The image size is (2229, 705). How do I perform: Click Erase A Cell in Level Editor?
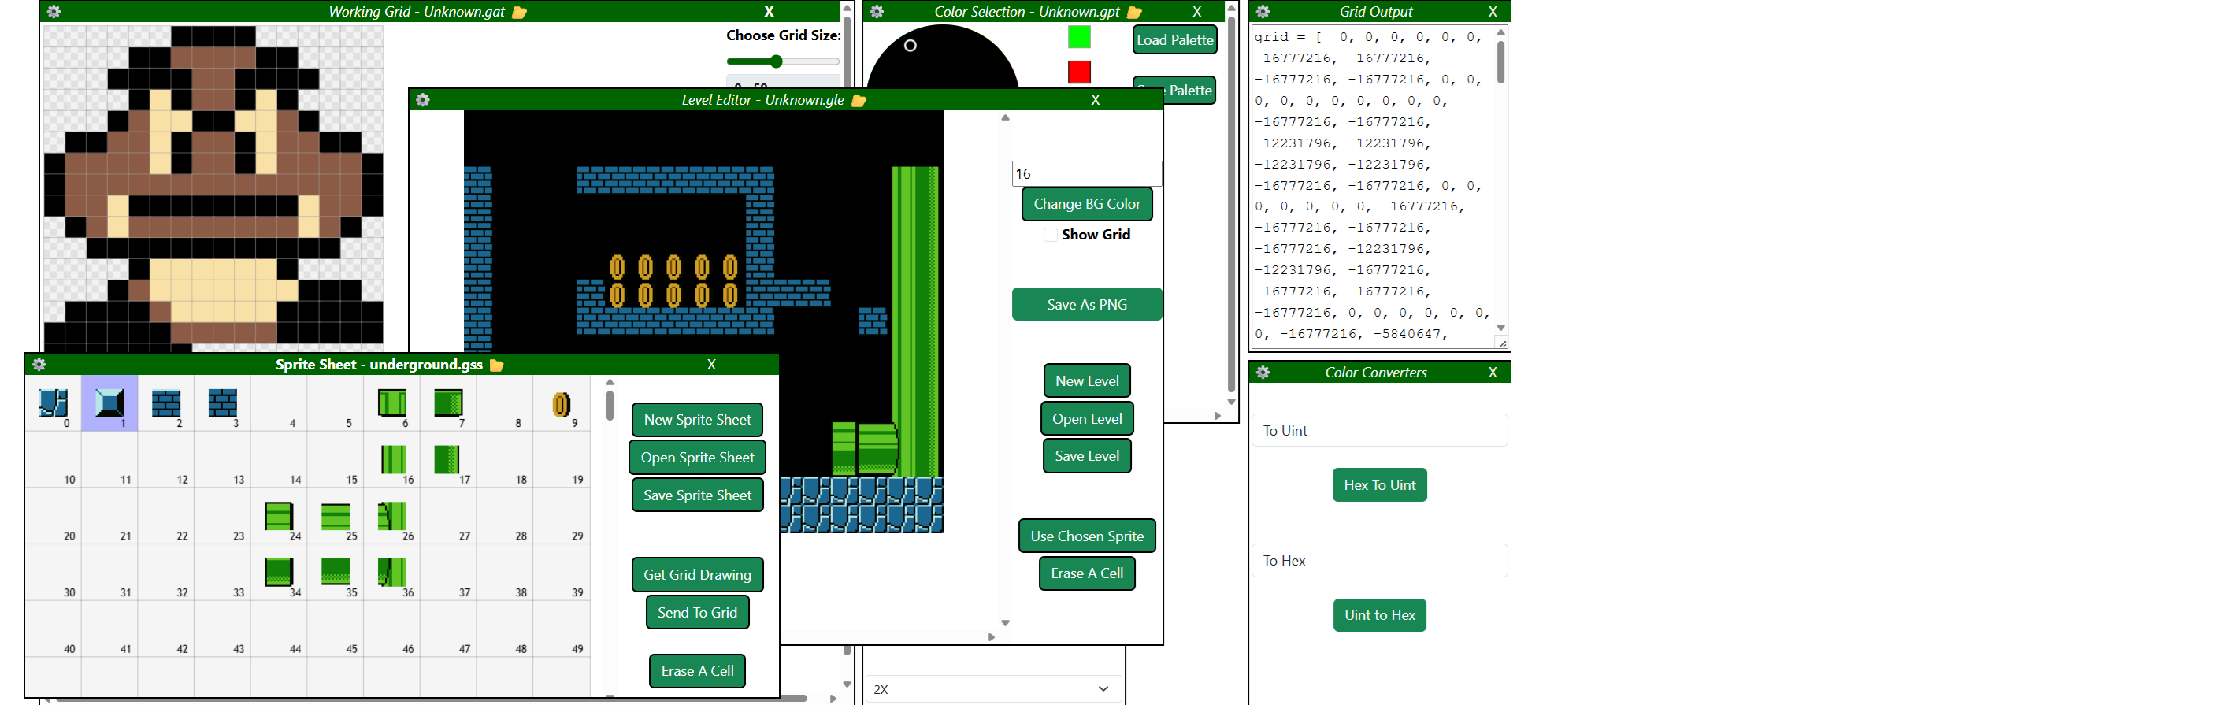point(1087,573)
